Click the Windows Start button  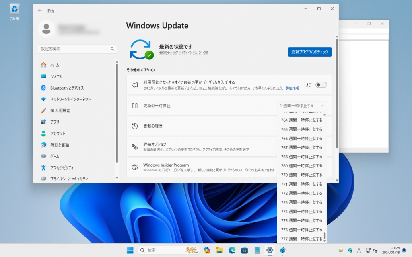coord(130,250)
